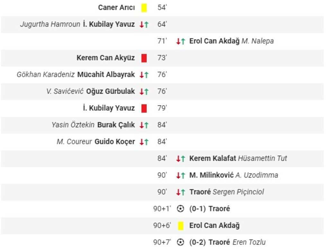
Task: Open player Mücahit Albayrak
Action: click(x=106, y=75)
